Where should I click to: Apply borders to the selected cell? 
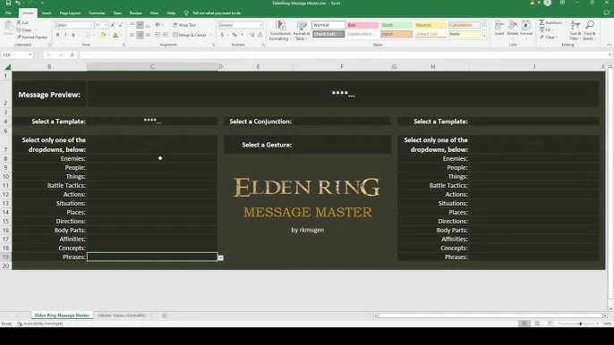88,35
